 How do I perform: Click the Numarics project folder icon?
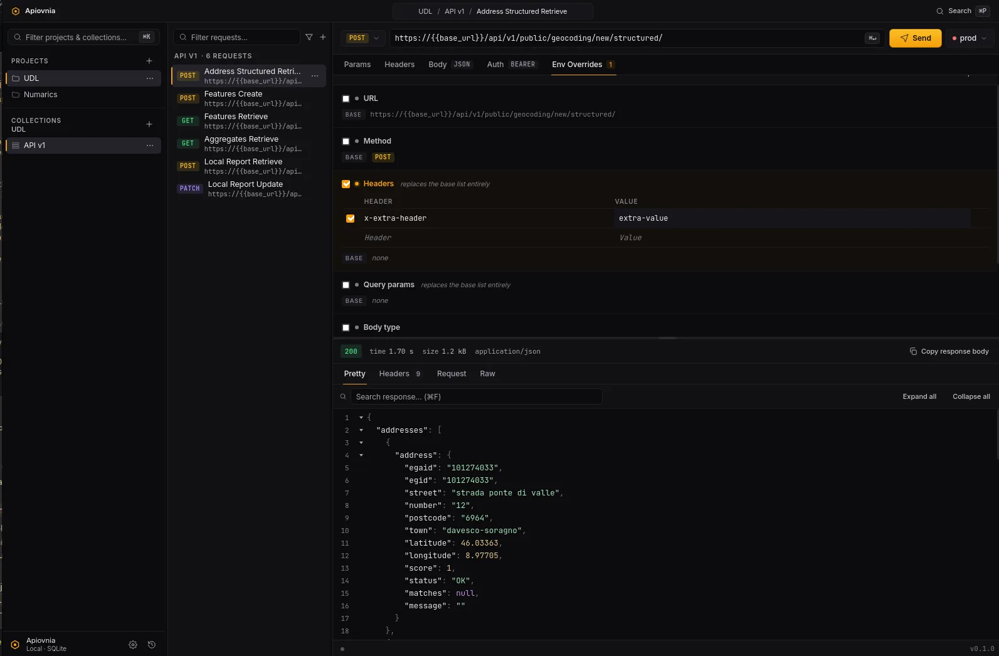16,95
